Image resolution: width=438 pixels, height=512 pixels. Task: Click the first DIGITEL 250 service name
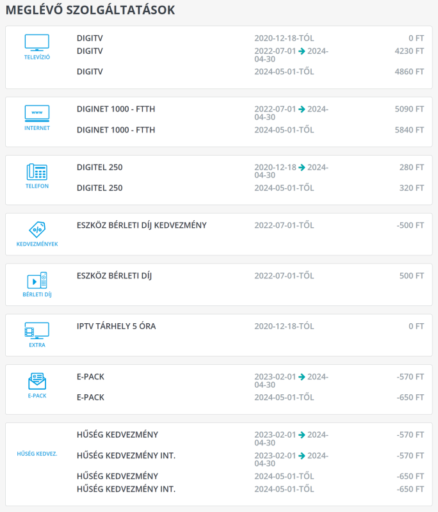pos(99,168)
